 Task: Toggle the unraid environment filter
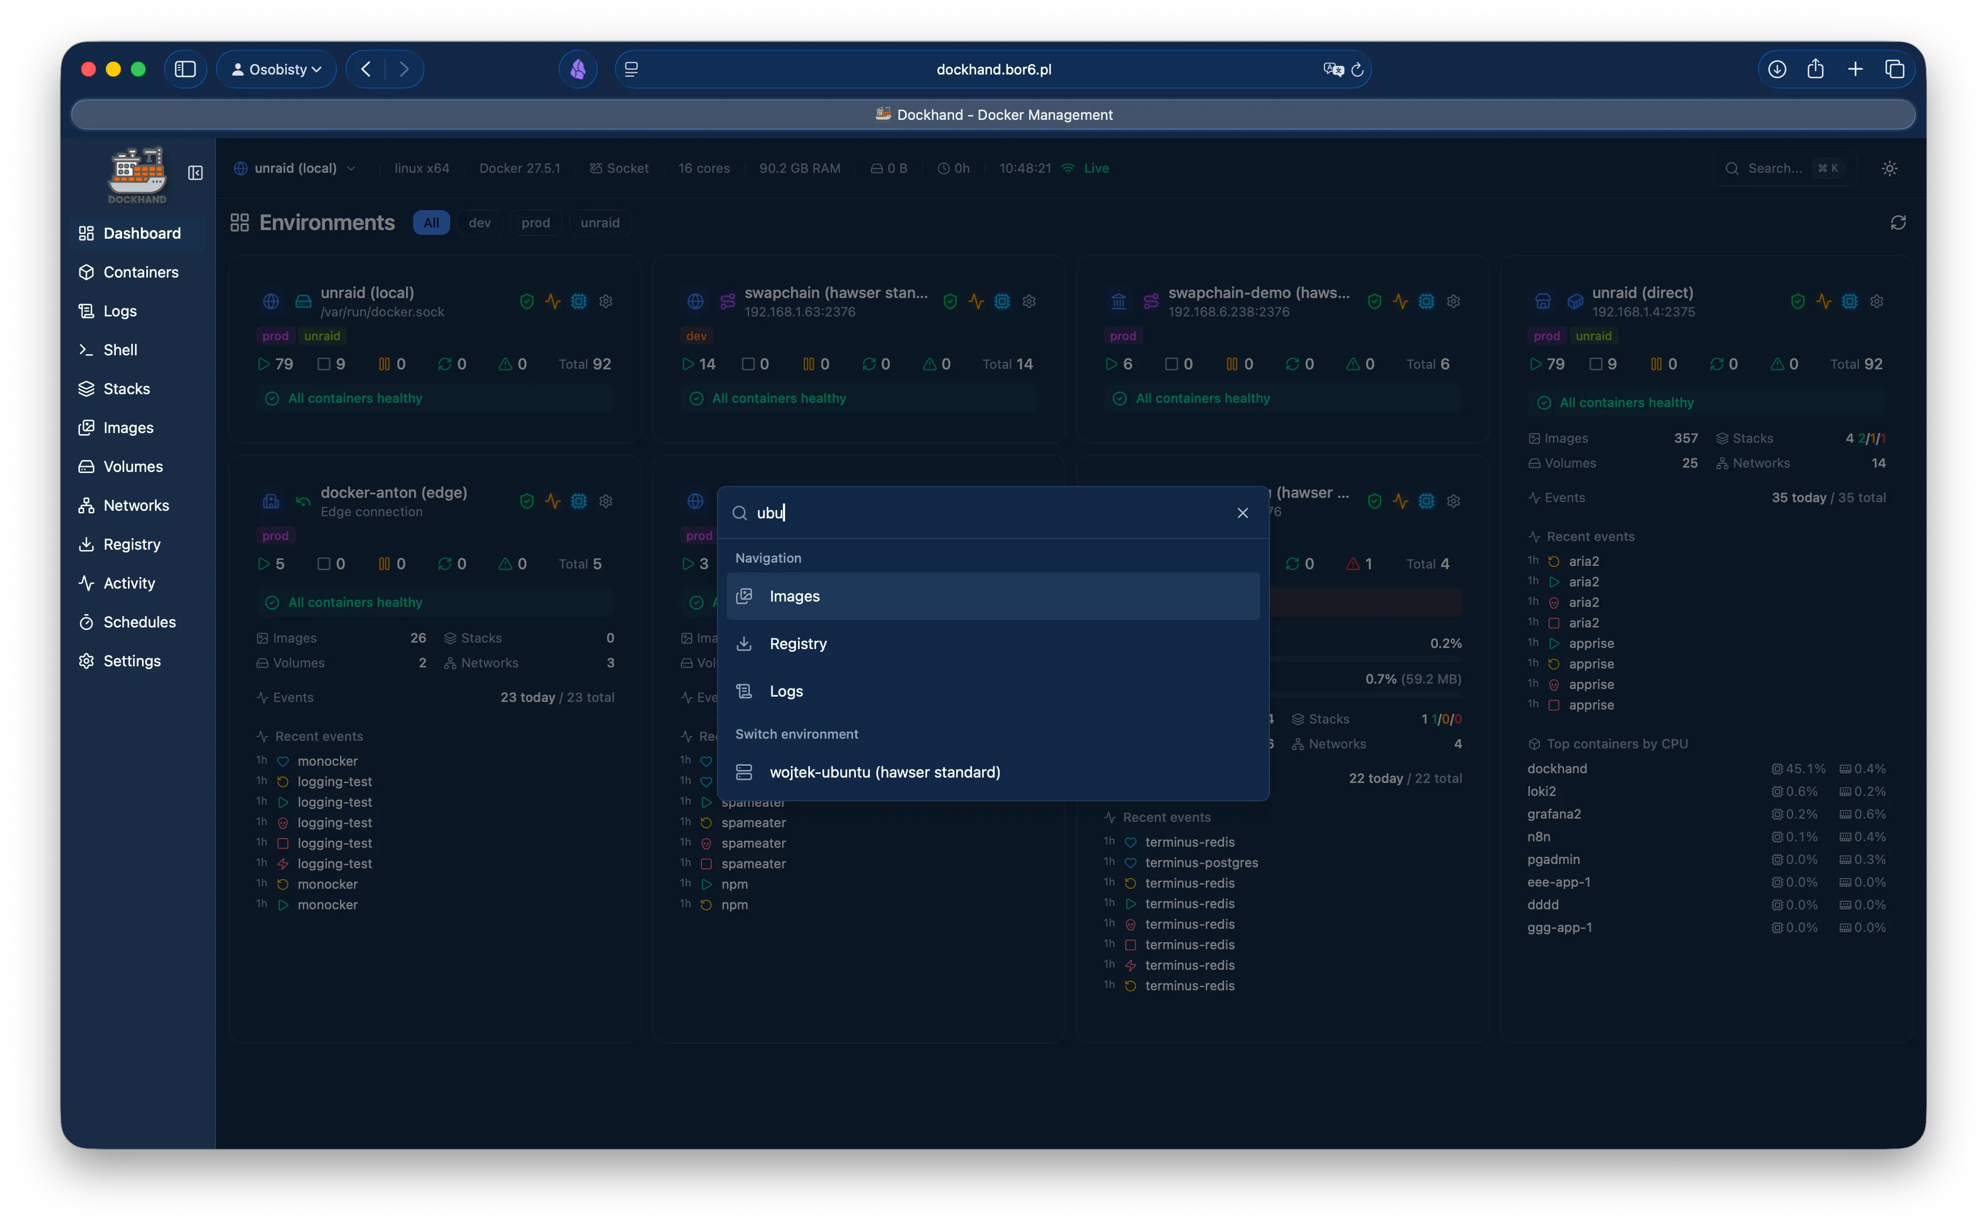[x=600, y=222]
